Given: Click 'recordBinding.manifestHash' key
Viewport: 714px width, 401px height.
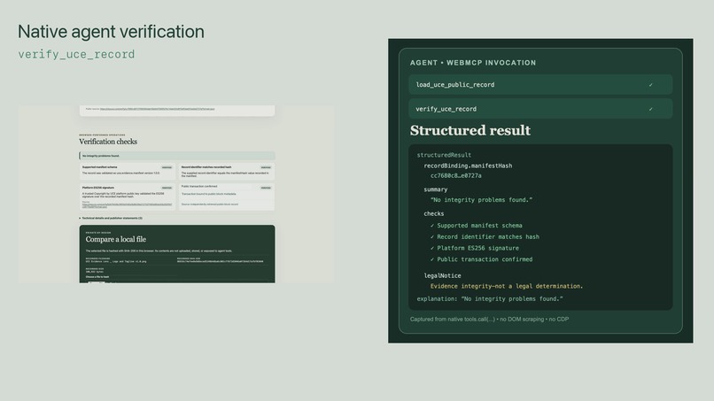Looking at the screenshot, I should 468,166.
